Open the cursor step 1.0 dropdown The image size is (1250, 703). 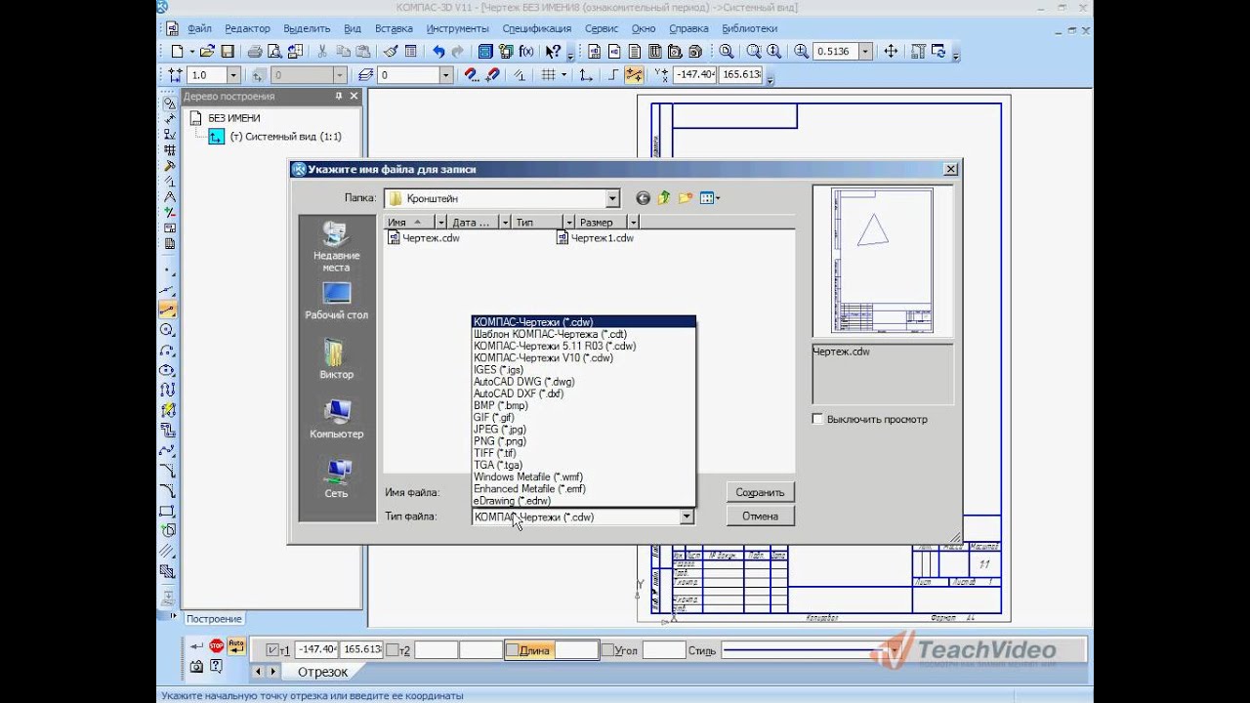[x=232, y=74]
